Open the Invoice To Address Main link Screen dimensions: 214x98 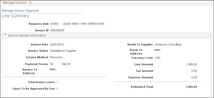coord(52,69)
